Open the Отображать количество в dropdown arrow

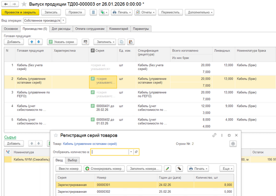pos(131,151)
